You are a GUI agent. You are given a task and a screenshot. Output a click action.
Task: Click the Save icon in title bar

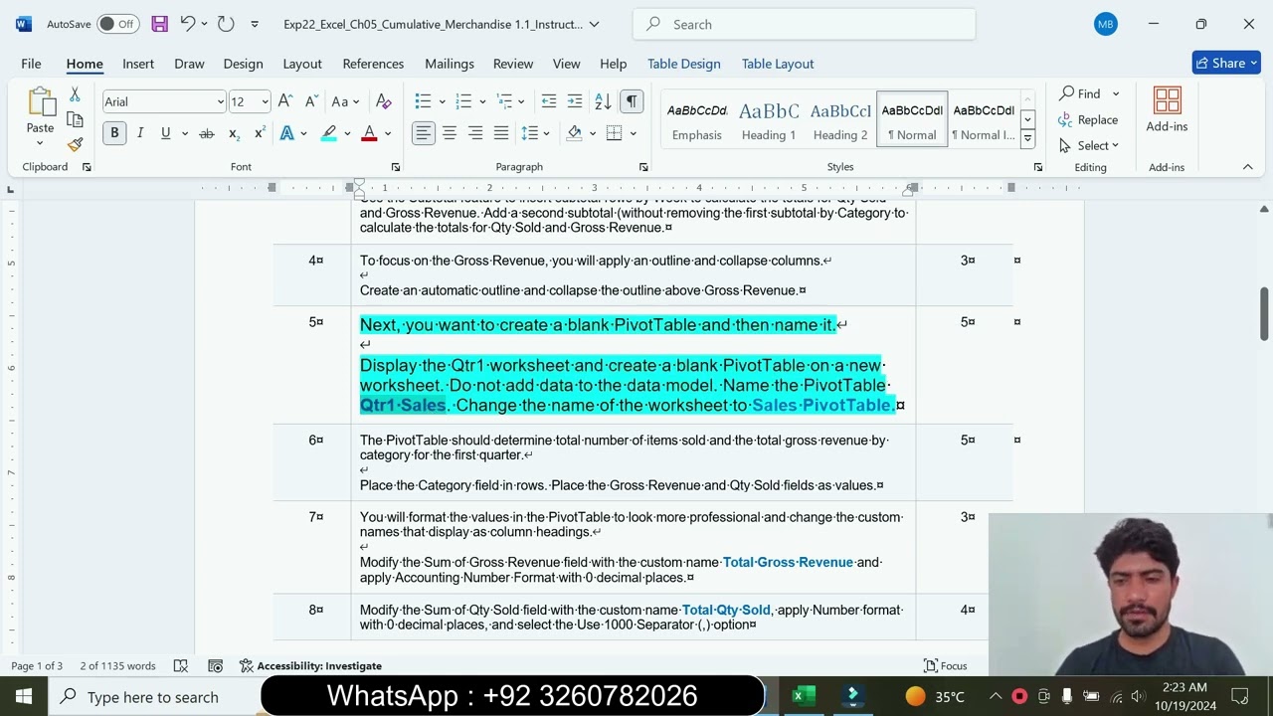point(159,24)
